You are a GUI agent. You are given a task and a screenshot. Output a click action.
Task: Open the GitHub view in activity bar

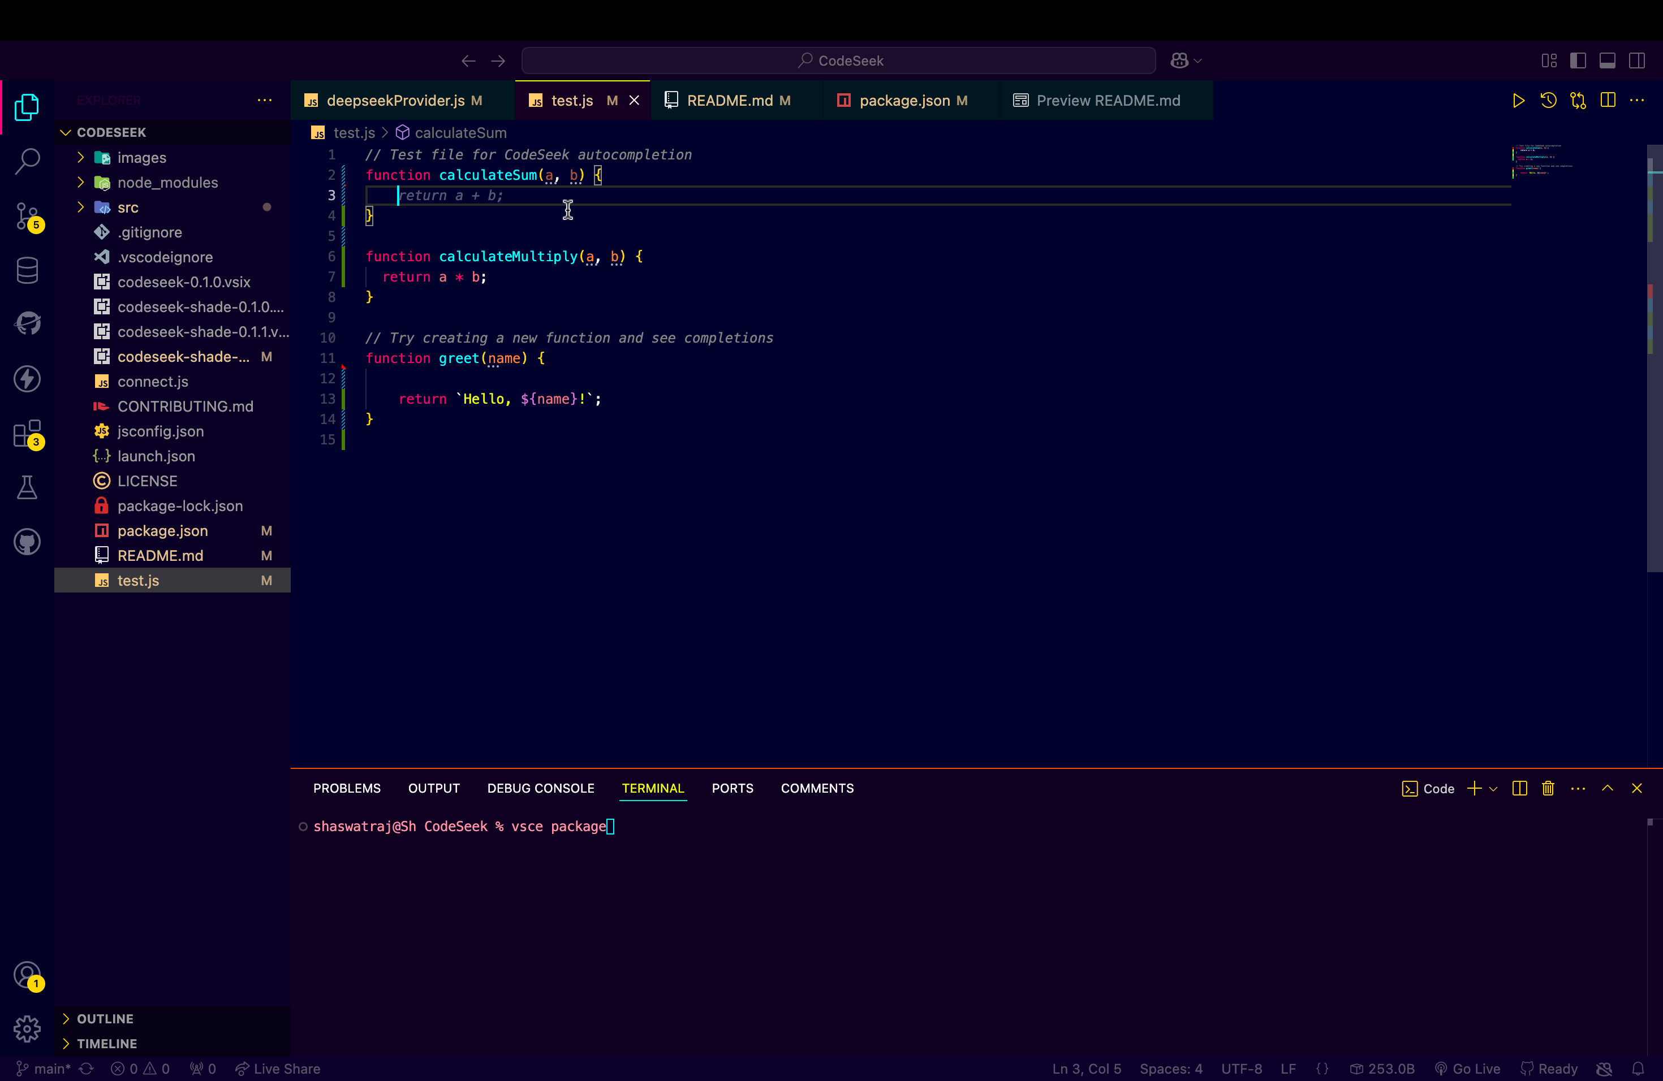(x=27, y=542)
